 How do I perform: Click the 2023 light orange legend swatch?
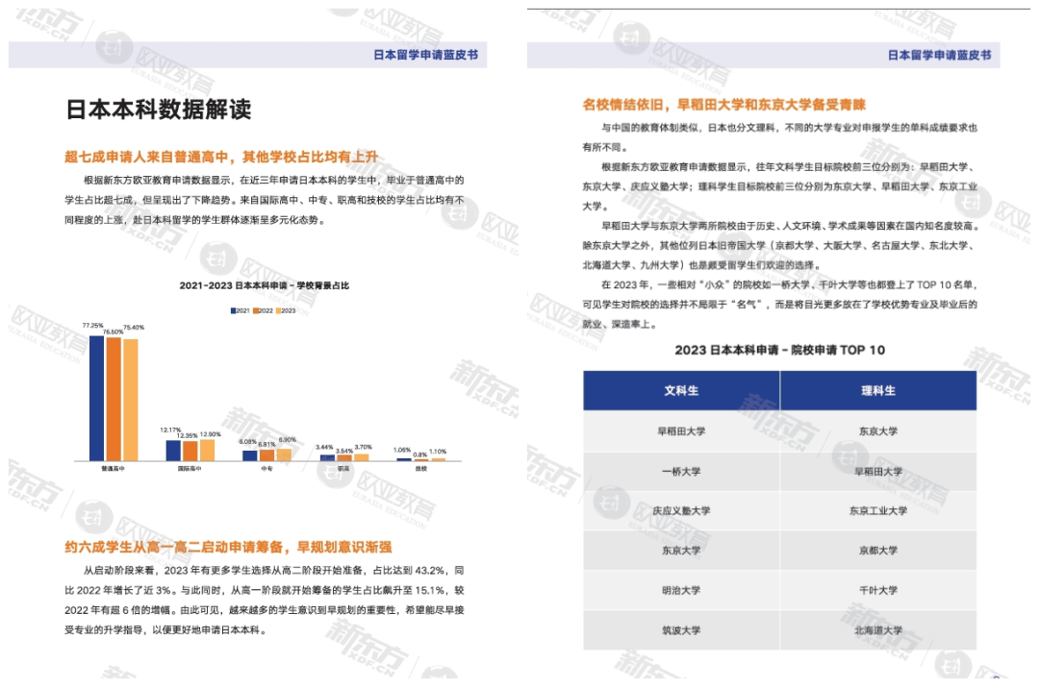[x=278, y=310]
